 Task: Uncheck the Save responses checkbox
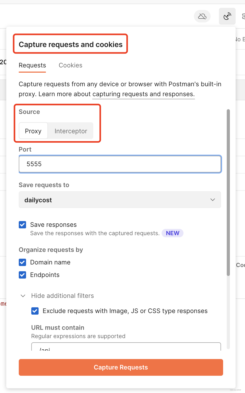point(22,225)
